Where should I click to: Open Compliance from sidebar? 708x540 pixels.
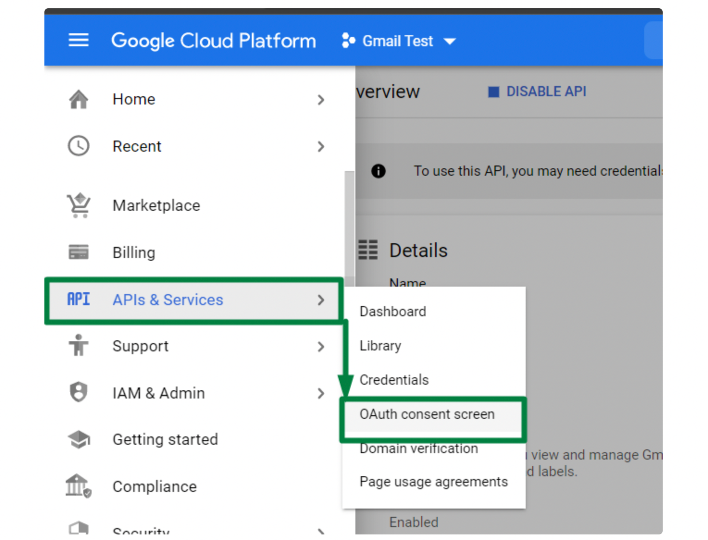coord(155,487)
